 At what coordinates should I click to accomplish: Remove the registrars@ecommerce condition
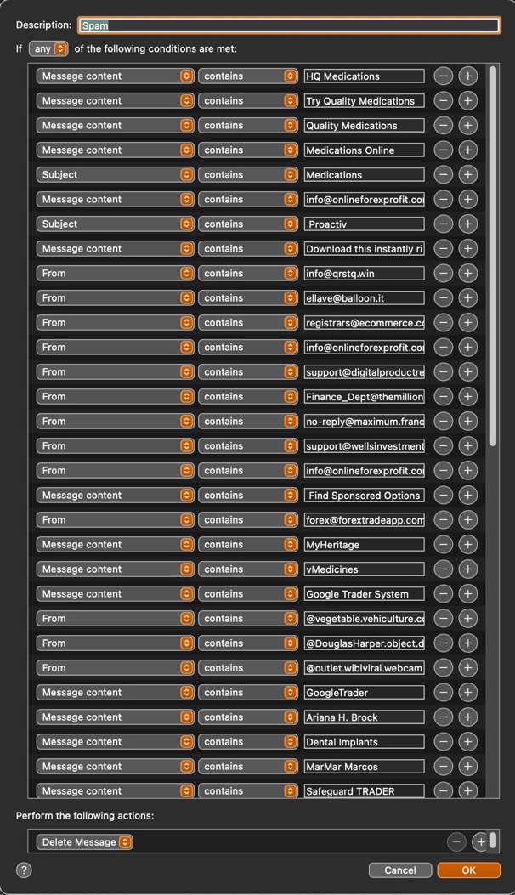coord(443,322)
